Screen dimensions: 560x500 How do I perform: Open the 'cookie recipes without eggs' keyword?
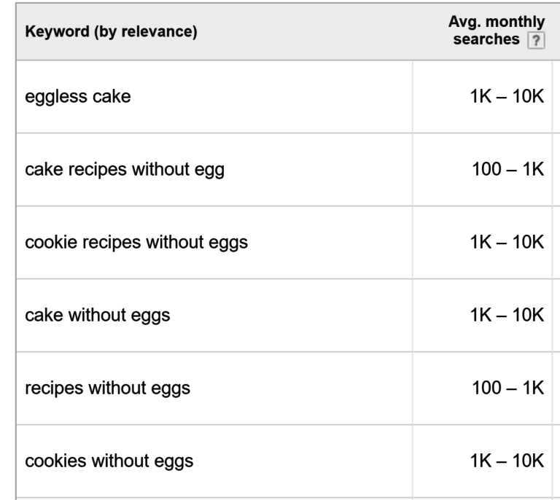(x=136, y=242)
